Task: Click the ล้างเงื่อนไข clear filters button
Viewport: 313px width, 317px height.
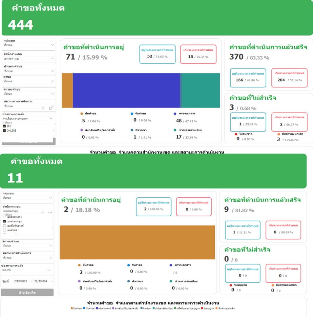Action: (x=27, y=292)
